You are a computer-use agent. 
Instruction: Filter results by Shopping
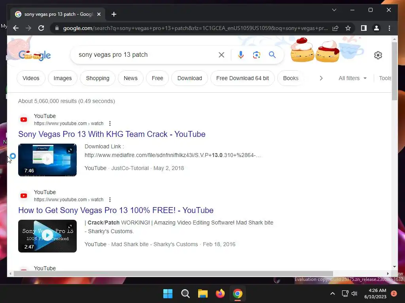point(98,78)
